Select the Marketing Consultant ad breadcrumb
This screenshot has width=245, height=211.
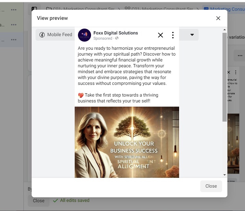225,9
